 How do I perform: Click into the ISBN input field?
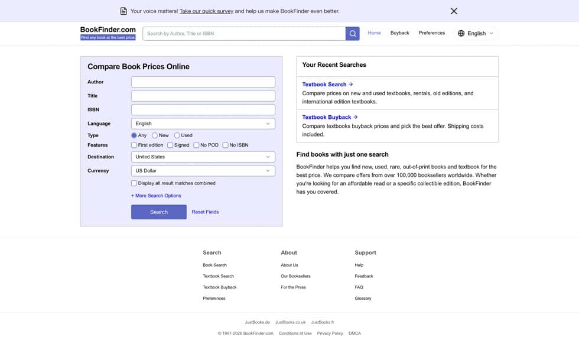coord(203,110)
